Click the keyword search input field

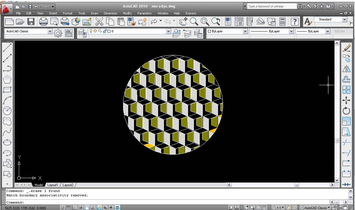(271, 6)
